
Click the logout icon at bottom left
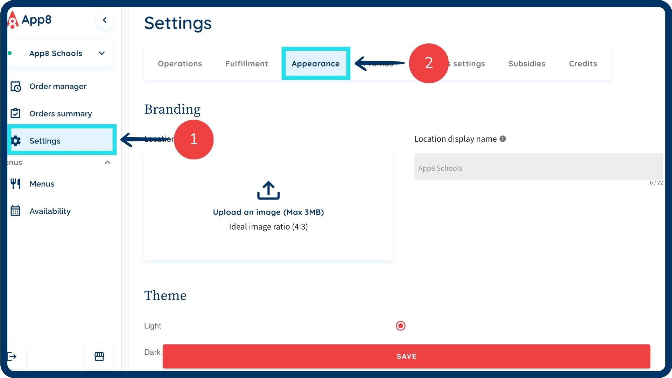tap(13, 356)
